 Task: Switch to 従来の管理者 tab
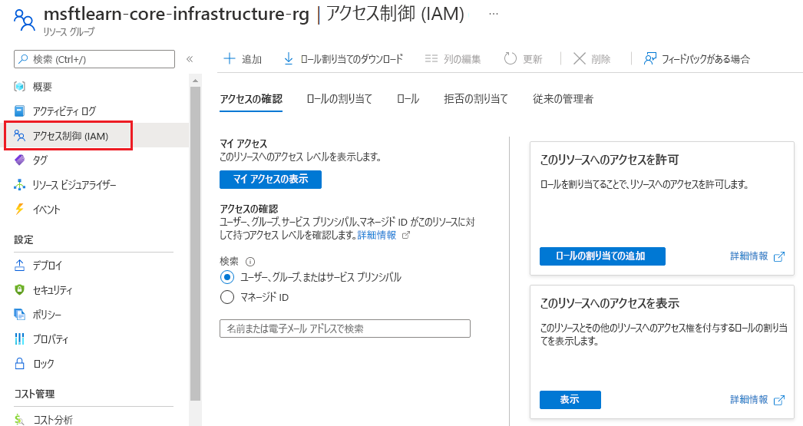563,99
